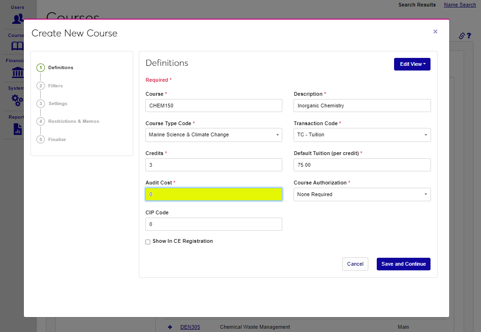Click the help question mark icon
Viewport: 481px width, 332px height.
pyautogui.click(x=469, y=36)
